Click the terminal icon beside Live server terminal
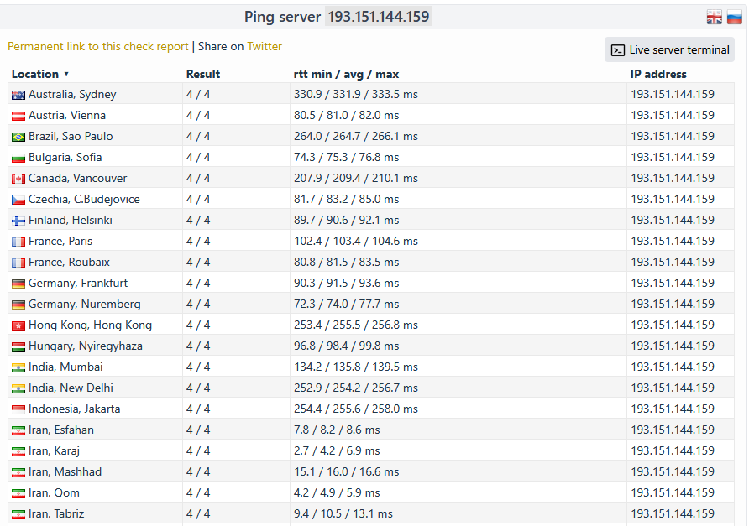The height and width of the screenshot is (526, 749). [x=618, y=50]
